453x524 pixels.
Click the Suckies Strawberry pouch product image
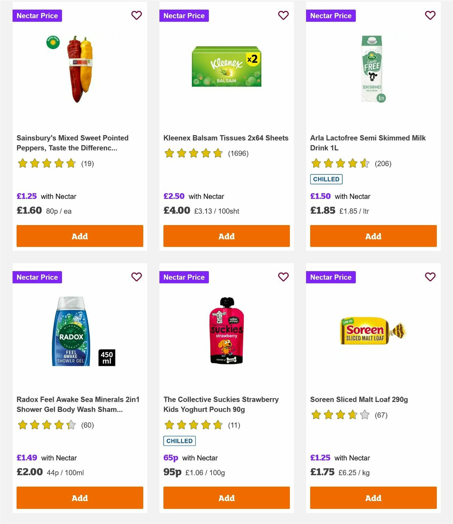[226, 330]
